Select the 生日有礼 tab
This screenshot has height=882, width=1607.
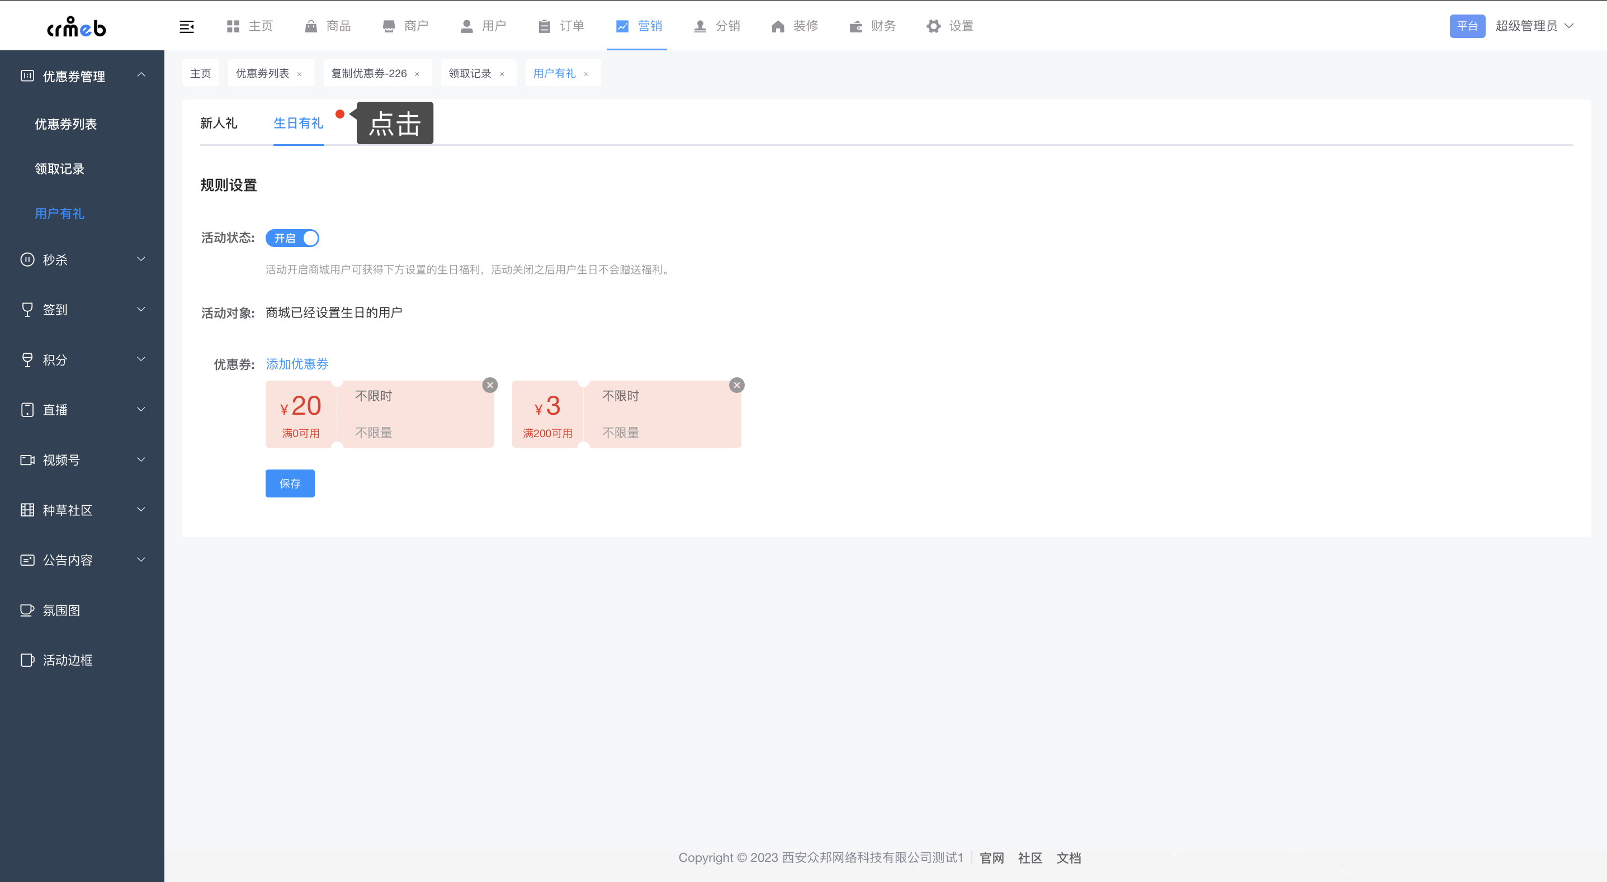(x=298, y=123)
